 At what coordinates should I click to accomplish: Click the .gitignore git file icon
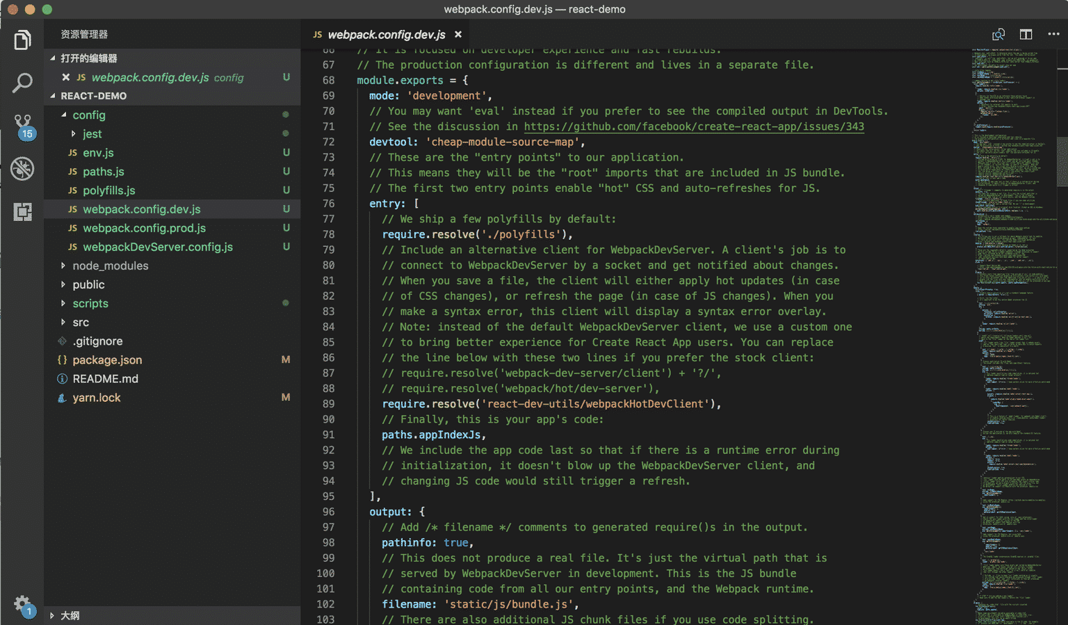click(62, 341)
